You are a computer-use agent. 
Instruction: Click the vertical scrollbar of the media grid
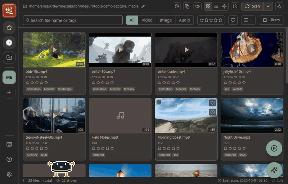click(286, 56)
